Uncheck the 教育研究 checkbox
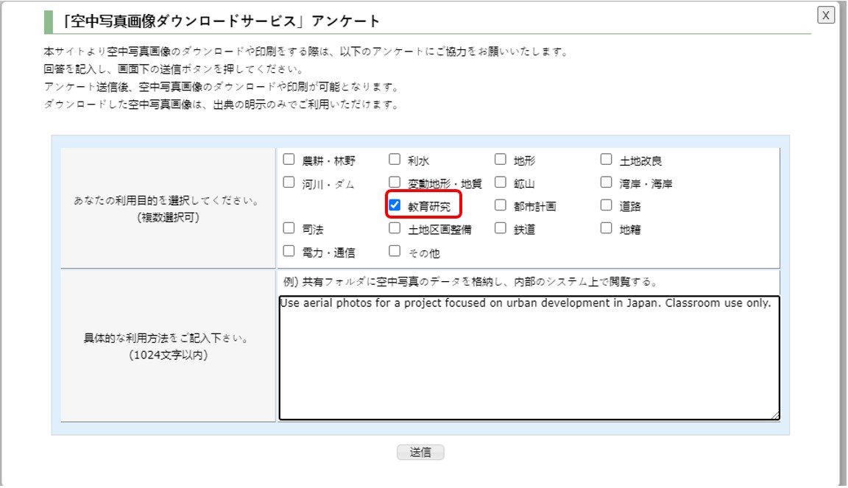848x488 pixels. 394,205
